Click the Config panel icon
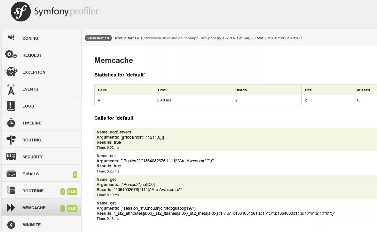The image size is (377, 232). (x=11, y=37)
